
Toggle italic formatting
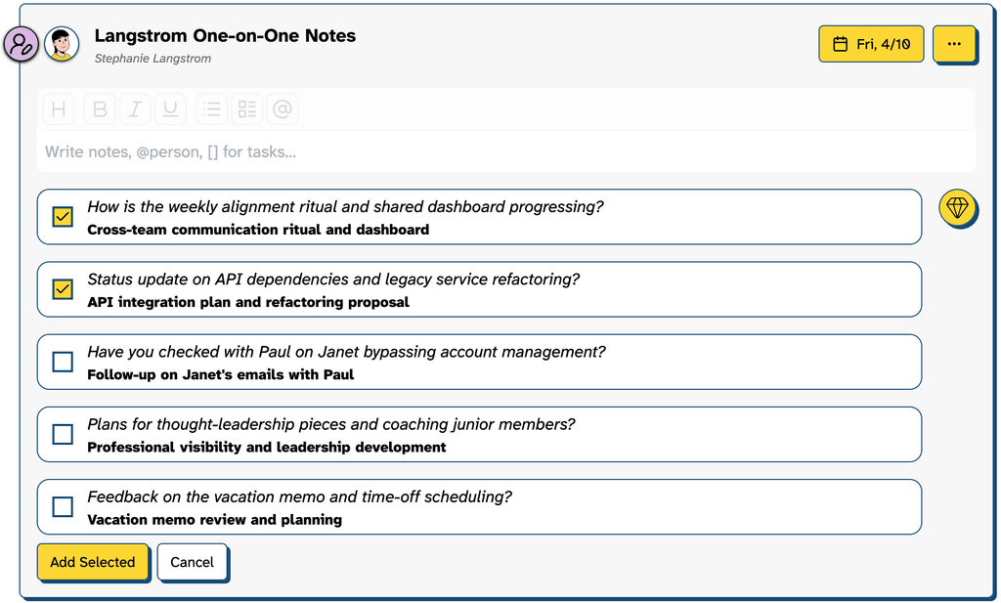click(x=135, y=109)
